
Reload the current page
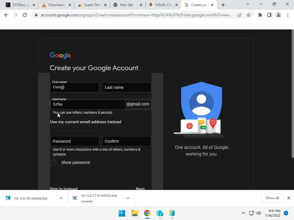[x=25, y=15]
